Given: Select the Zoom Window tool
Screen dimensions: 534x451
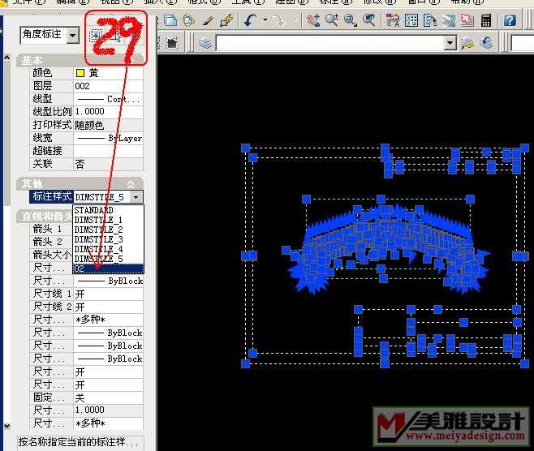Looking at the screenshot, I should (x=350, y=20).
